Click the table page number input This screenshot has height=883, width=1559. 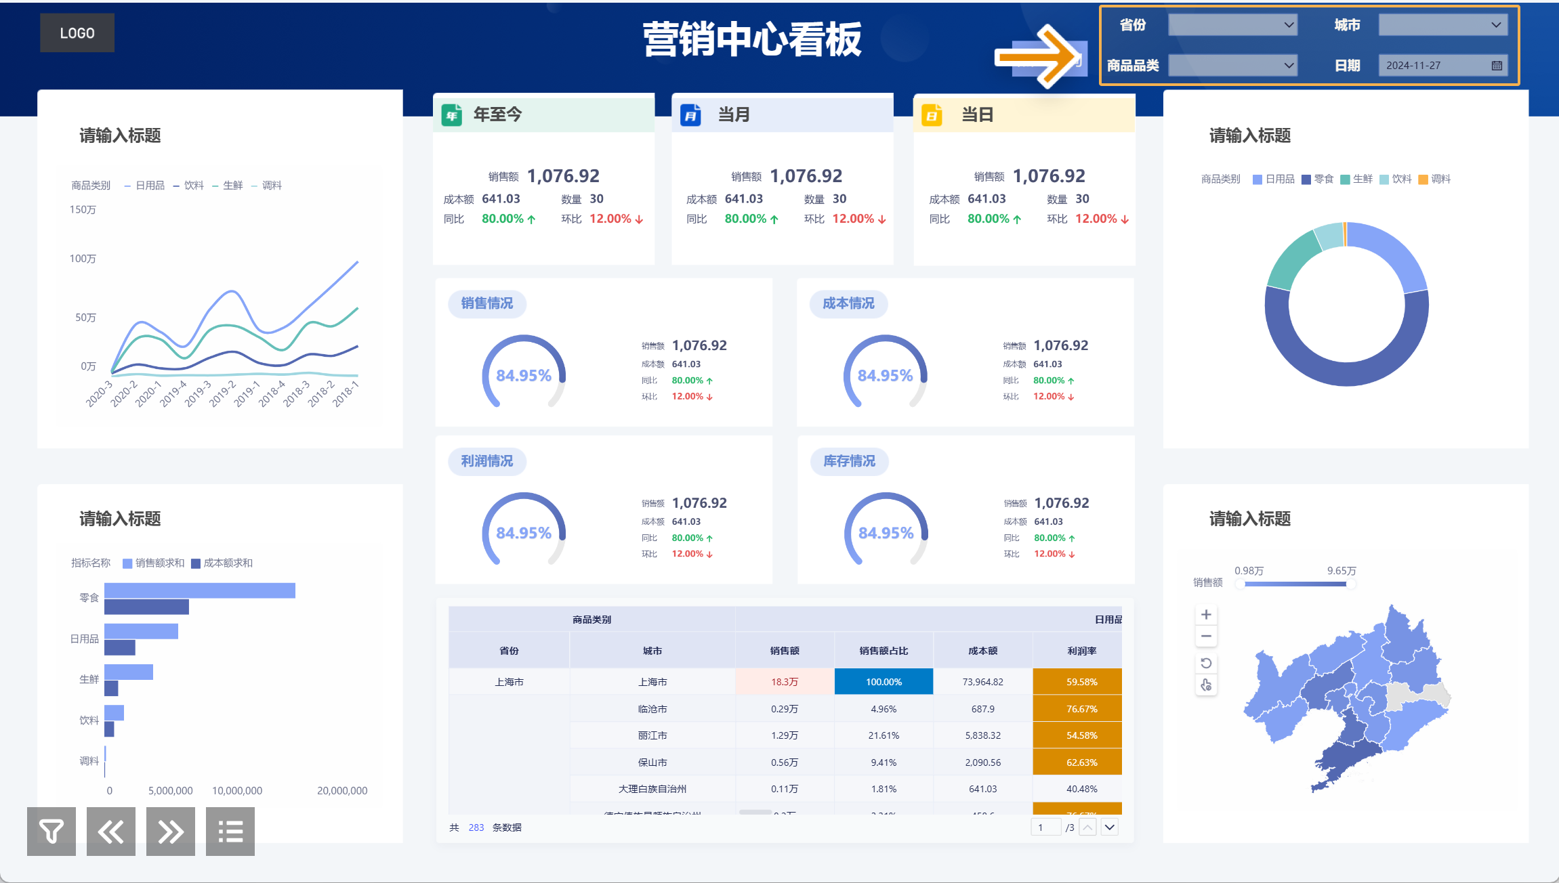click(1045, 827)
